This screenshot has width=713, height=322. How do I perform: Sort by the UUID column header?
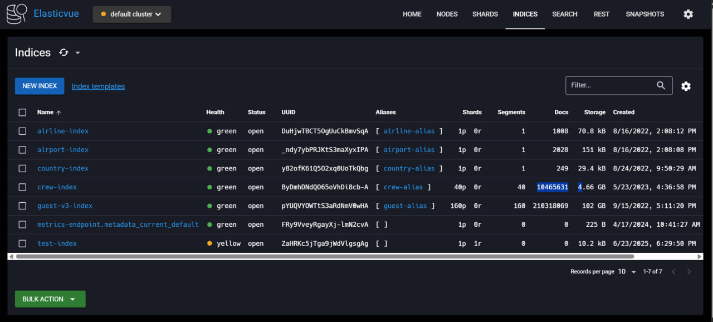point(289,113)
